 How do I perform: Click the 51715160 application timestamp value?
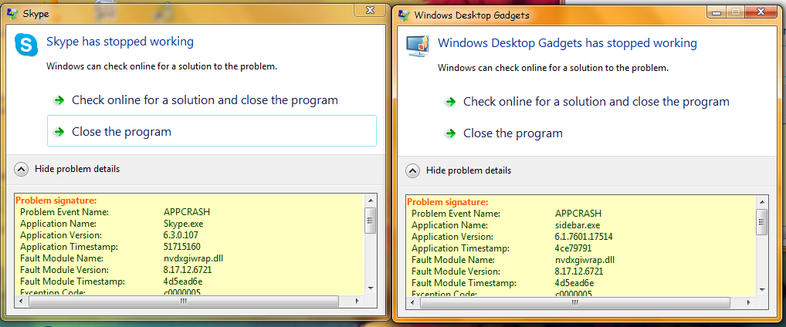click(x=182, y=246)
